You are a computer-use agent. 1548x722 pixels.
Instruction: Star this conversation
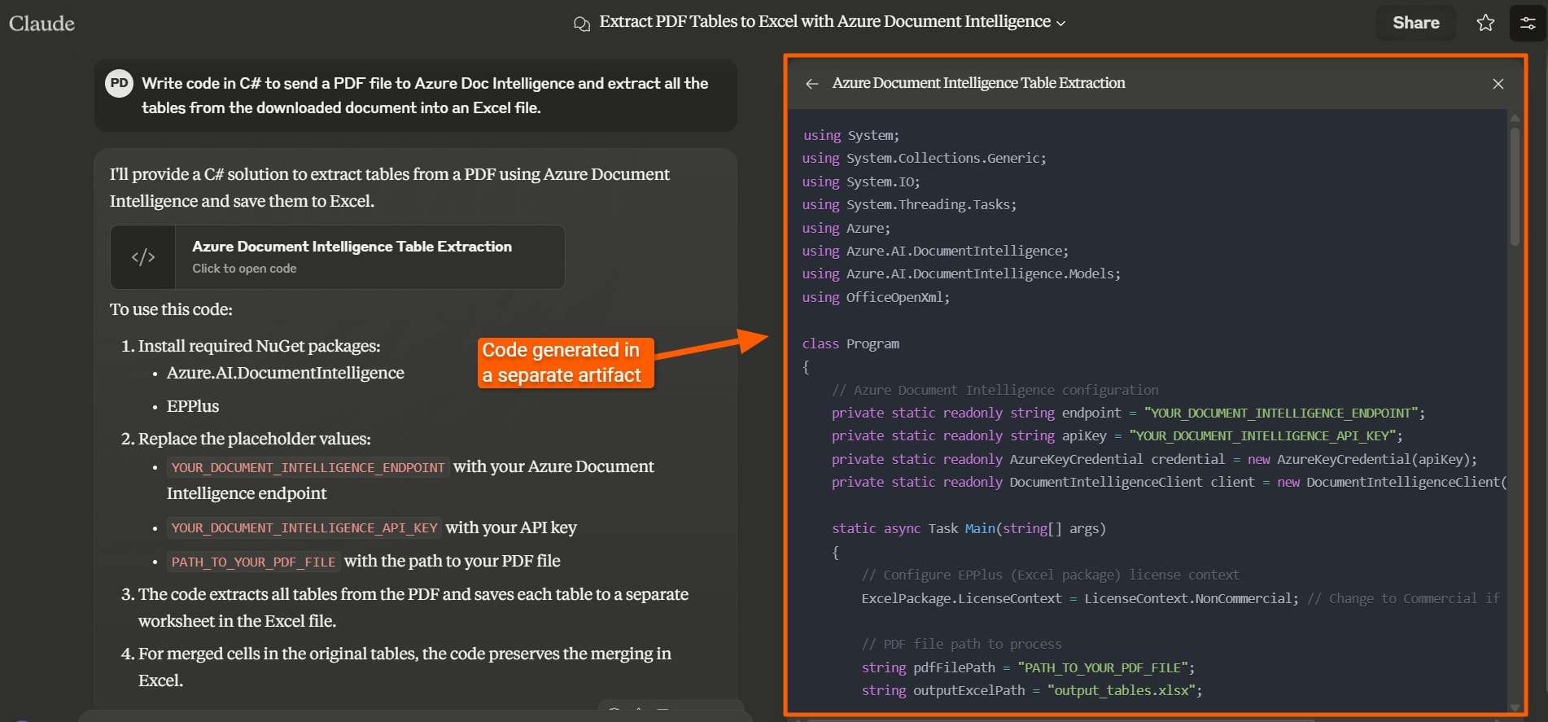tap(1485, 23)
